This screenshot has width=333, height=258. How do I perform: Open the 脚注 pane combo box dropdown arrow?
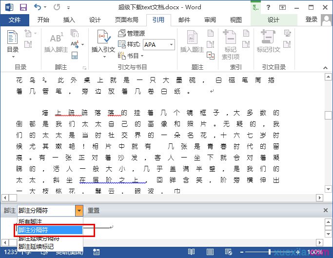pos(79,210)
